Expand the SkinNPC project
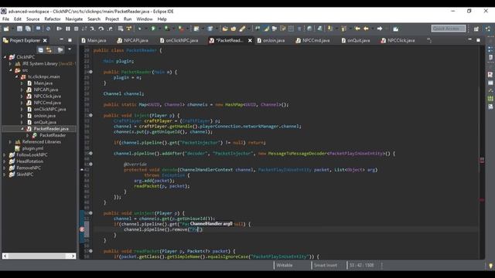495x278 pixels. (5, 175)
